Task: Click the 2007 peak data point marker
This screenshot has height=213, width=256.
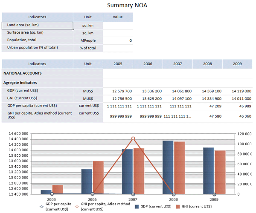Action: [133, 138]
